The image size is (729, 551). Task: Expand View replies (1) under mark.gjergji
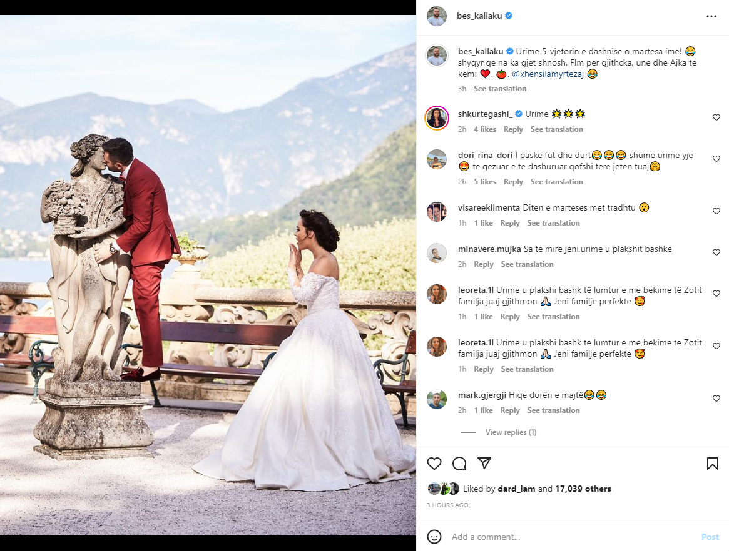coord(511,432)
